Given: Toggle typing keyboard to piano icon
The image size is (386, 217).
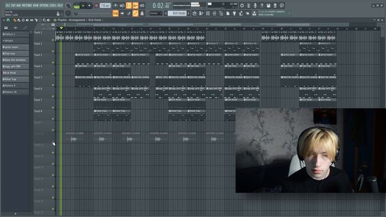Looking at the screenshot, I should [x=115, y=13].
